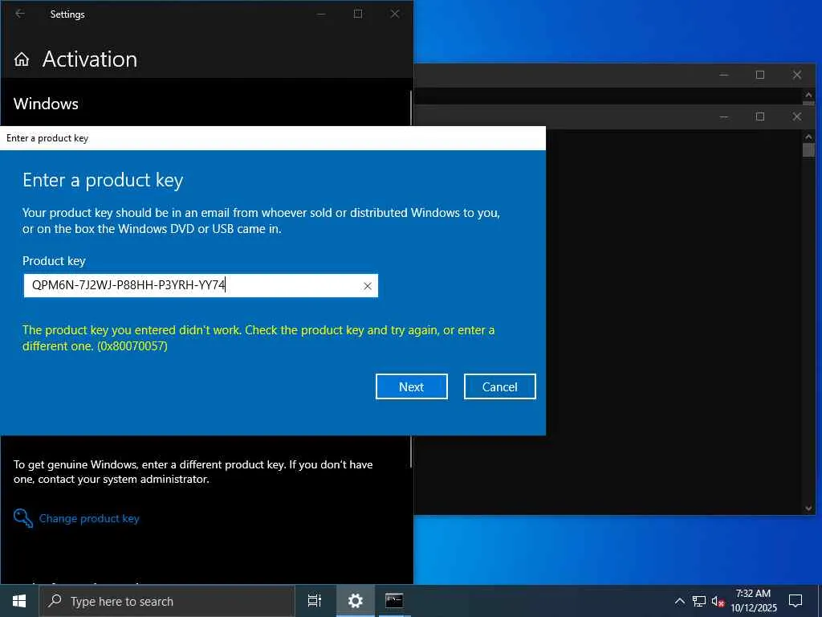Switch to Command Prompt on the taskbar
The width and height of the screenshot is (822, 617).
click(394, 601)
